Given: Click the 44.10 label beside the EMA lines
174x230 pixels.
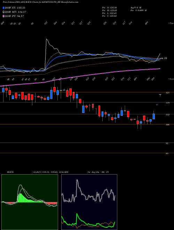Looking at the screenshot, I should tap(164, 58).
